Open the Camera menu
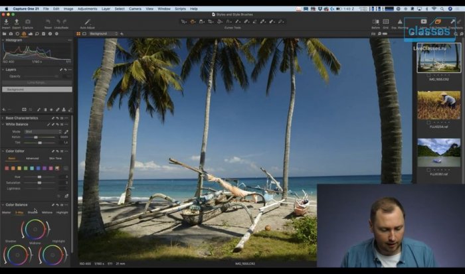 point(135,9)
